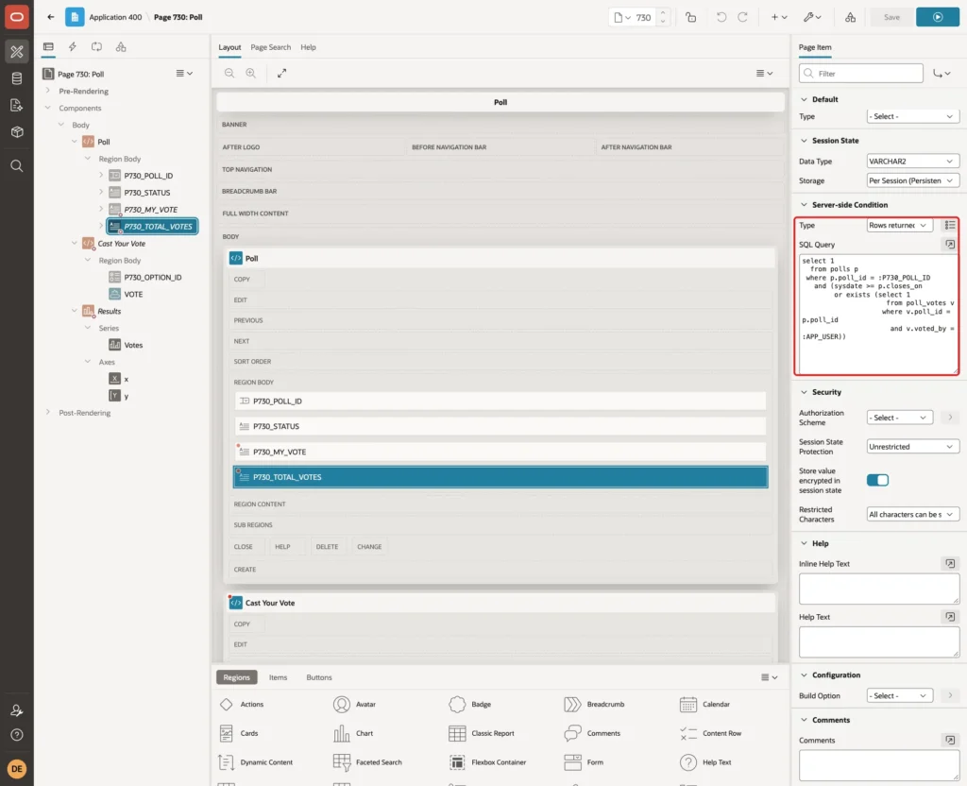Switch gallery to Items tab

coord(279,677)
